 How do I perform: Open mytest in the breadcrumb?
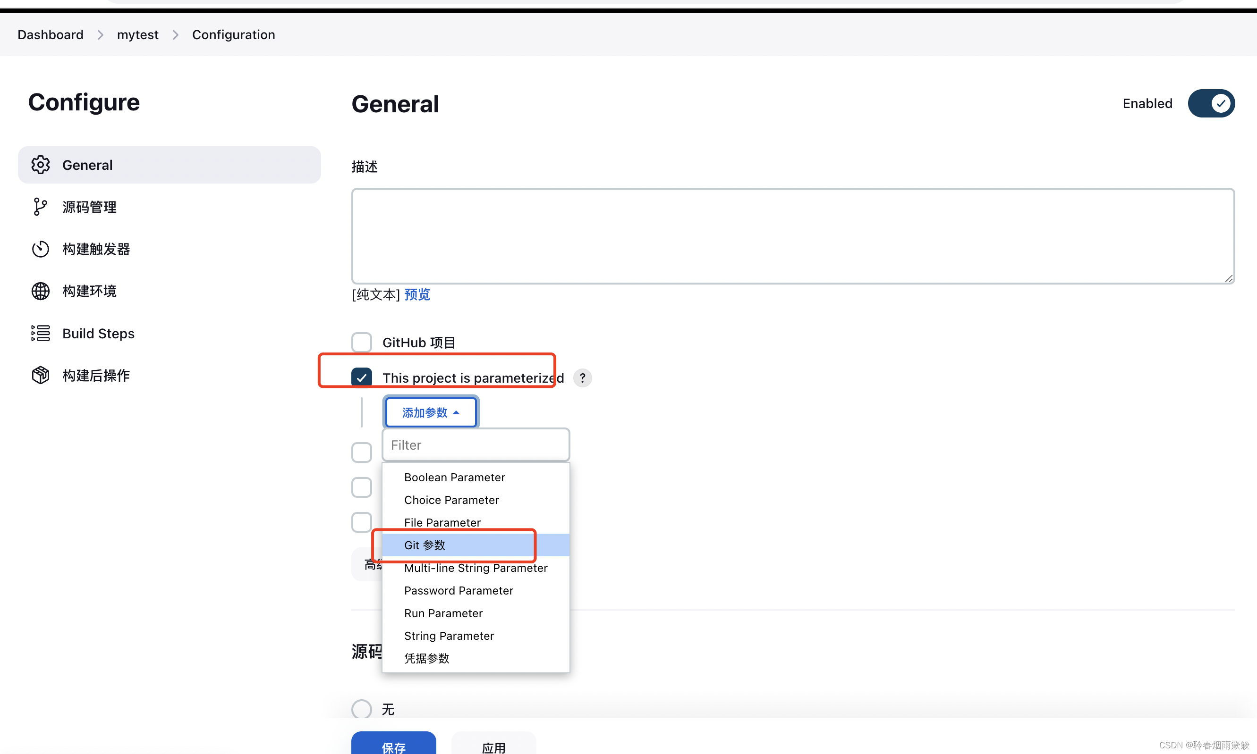(138, 34)
